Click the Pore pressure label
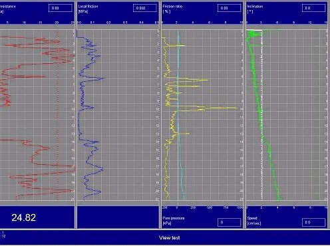This screenshot has height=246, width=330. pos(174,218)
